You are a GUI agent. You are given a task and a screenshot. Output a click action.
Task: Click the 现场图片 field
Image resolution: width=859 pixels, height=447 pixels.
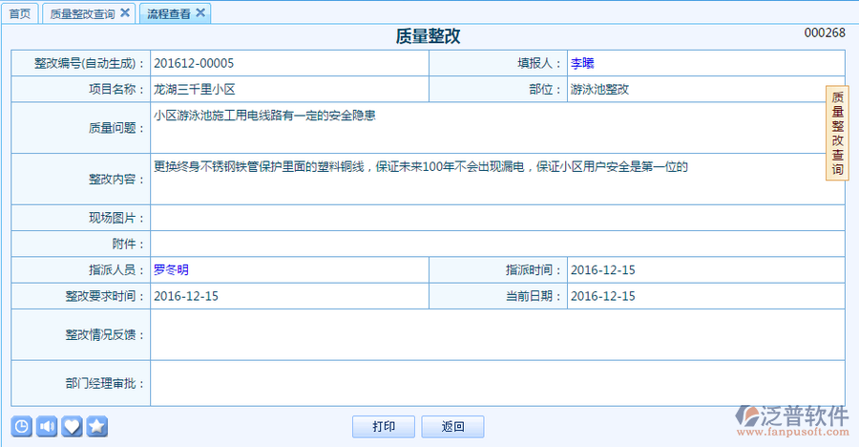pyautogui.click(x=497, y=218)
